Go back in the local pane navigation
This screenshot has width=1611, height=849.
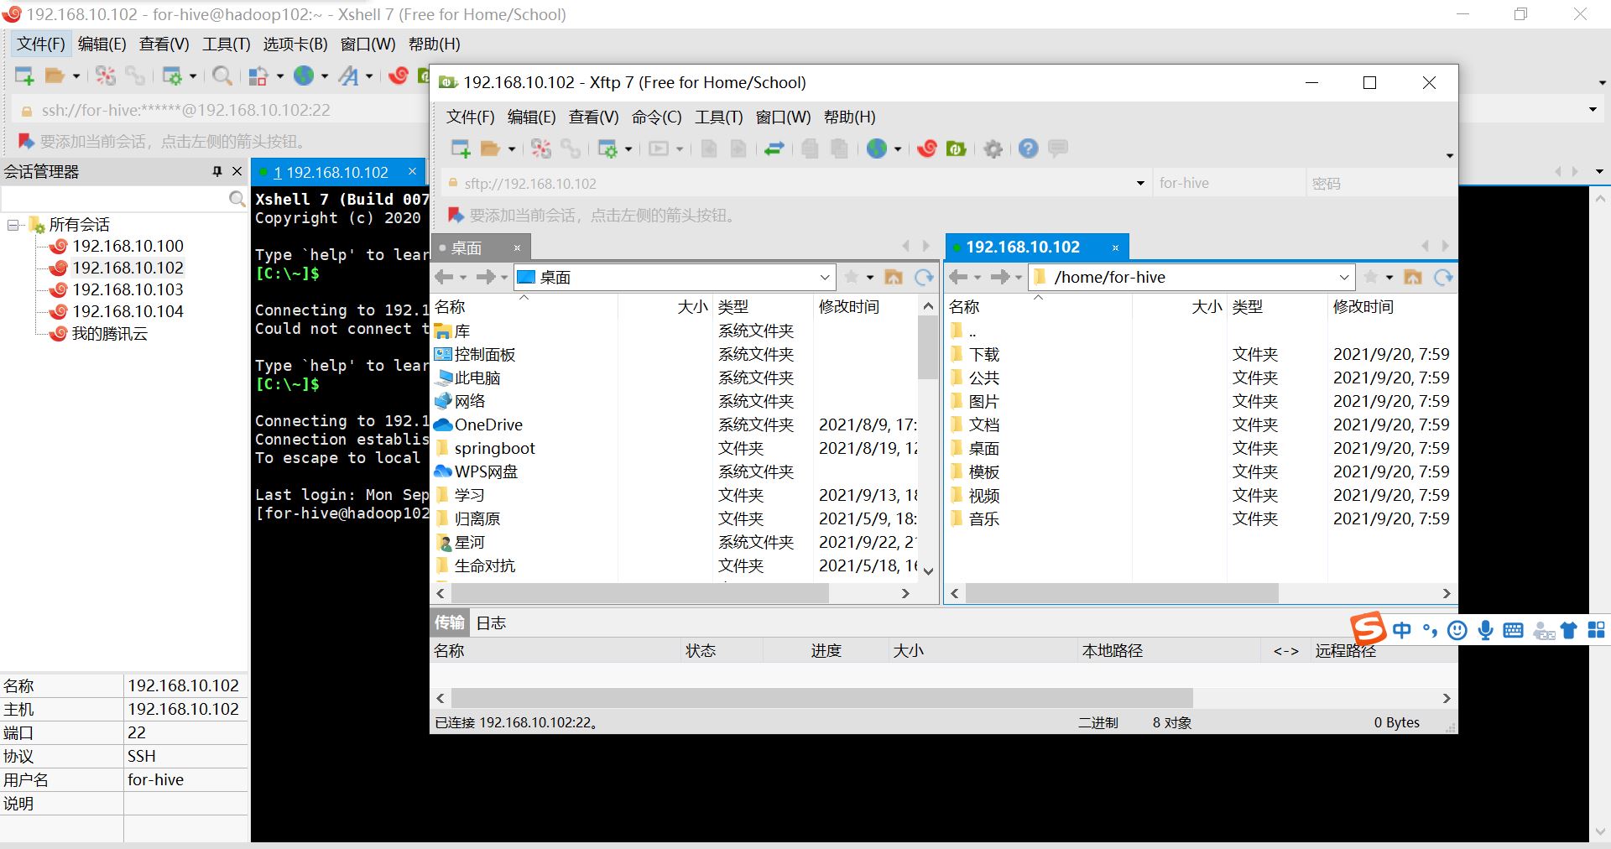tap(444, 277)
